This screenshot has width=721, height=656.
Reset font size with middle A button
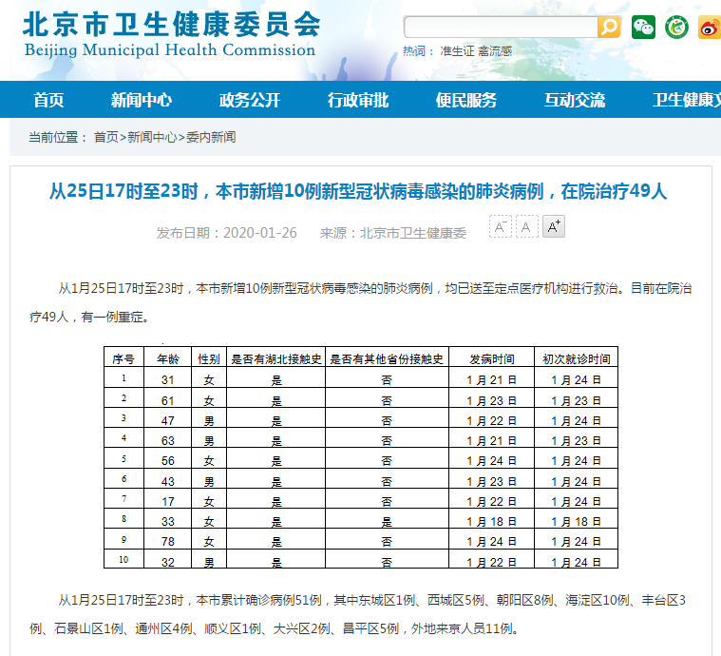pos(527,226)
